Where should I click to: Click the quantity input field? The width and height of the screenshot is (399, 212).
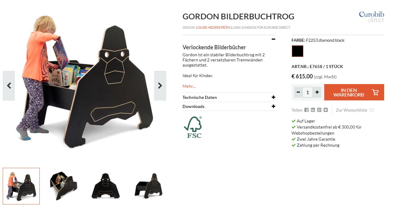point(308,92)
